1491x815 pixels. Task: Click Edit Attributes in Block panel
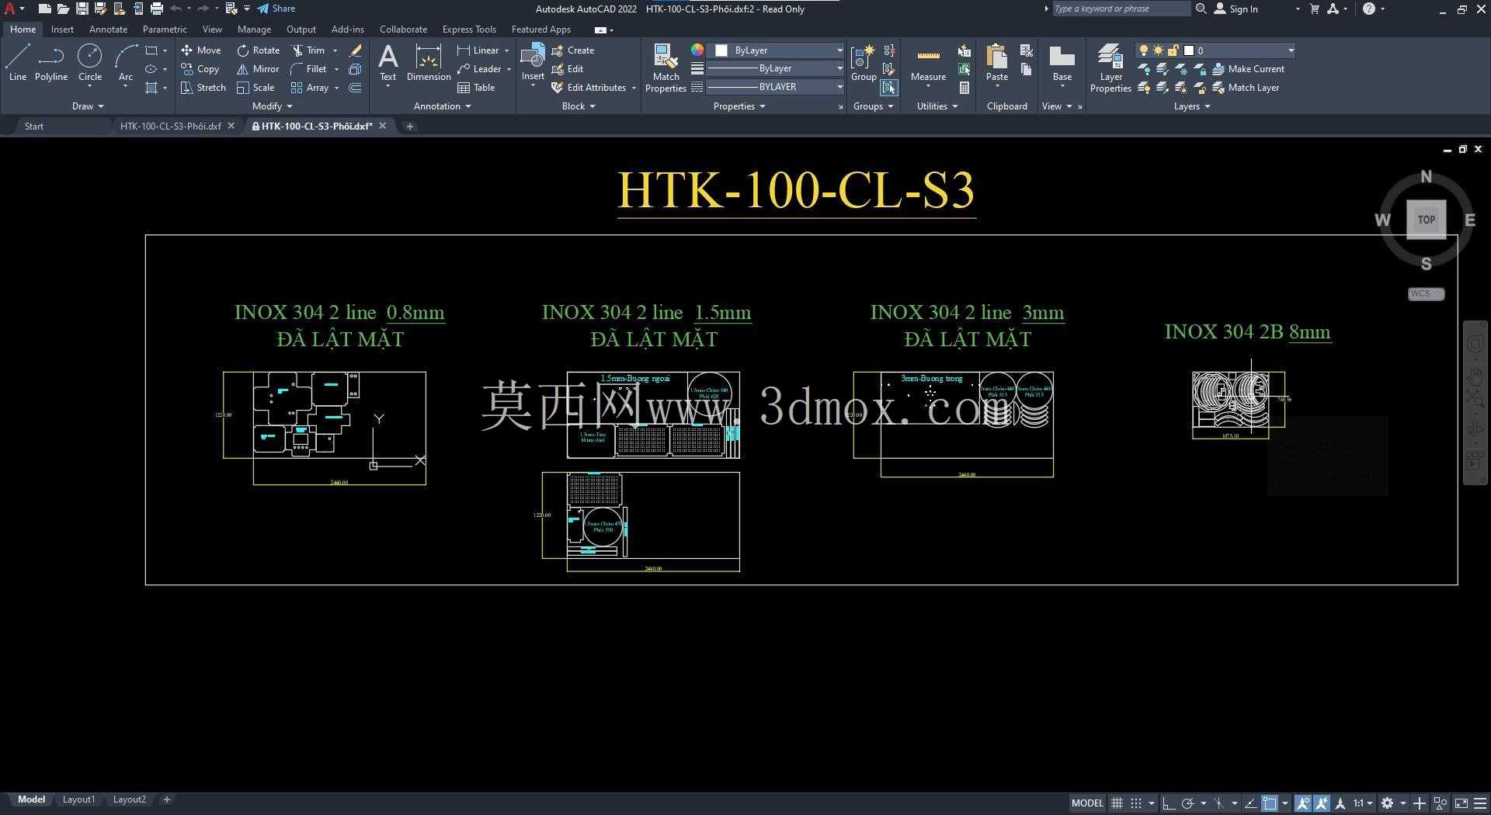coord(589,88)
